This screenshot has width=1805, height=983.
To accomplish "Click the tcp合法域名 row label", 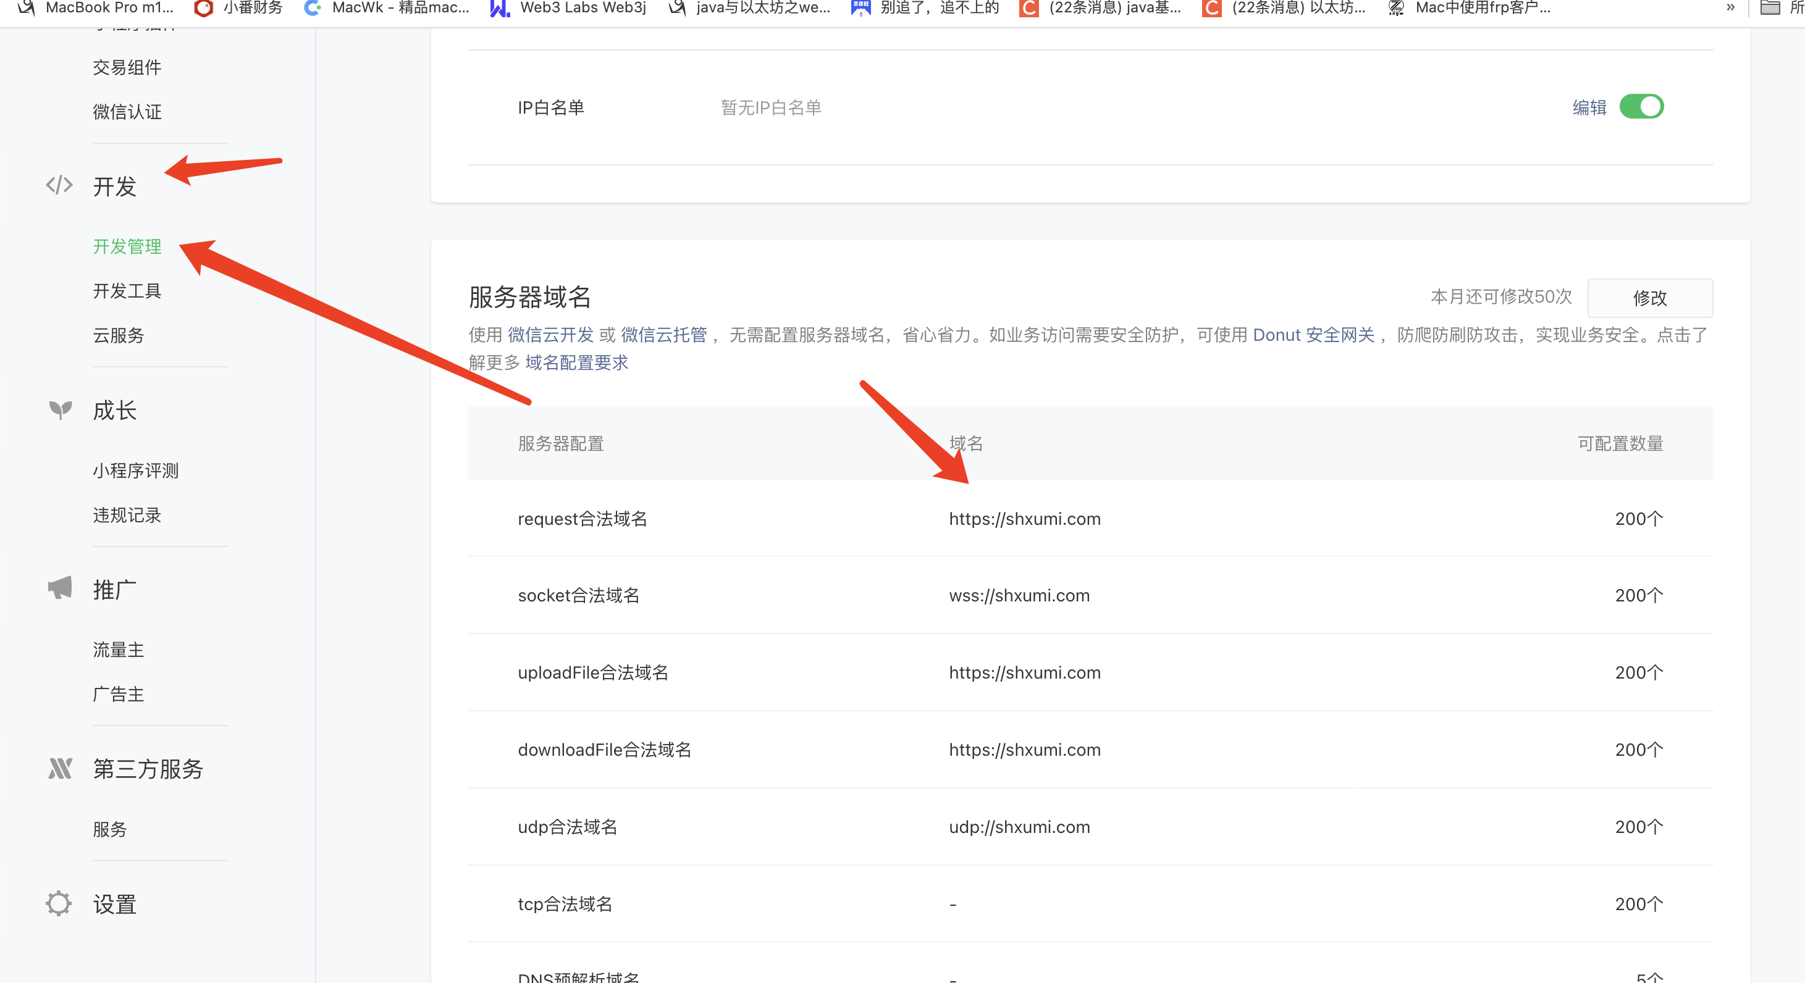I will 565,904.
